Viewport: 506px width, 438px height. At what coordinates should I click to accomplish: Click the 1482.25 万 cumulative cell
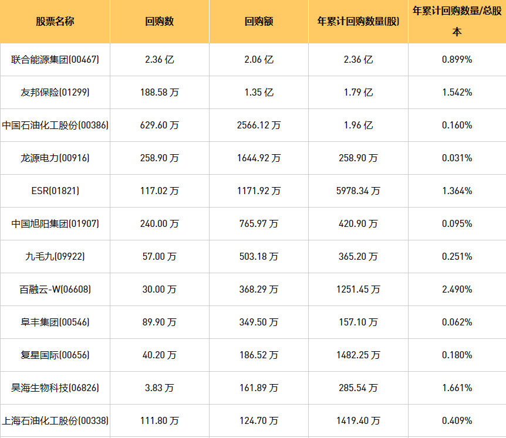pos(358,355)
